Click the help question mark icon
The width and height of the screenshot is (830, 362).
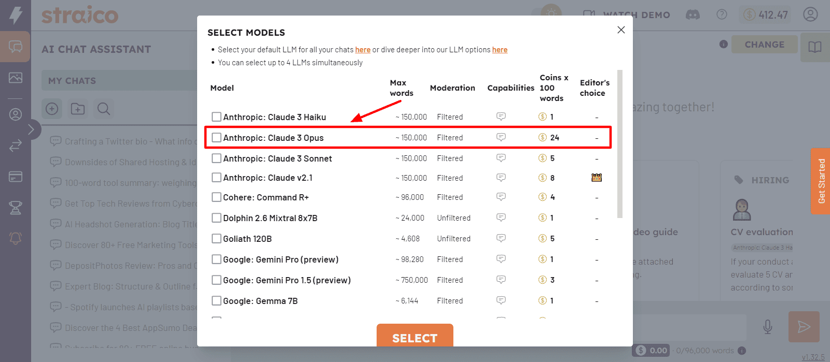coord(722,15)
